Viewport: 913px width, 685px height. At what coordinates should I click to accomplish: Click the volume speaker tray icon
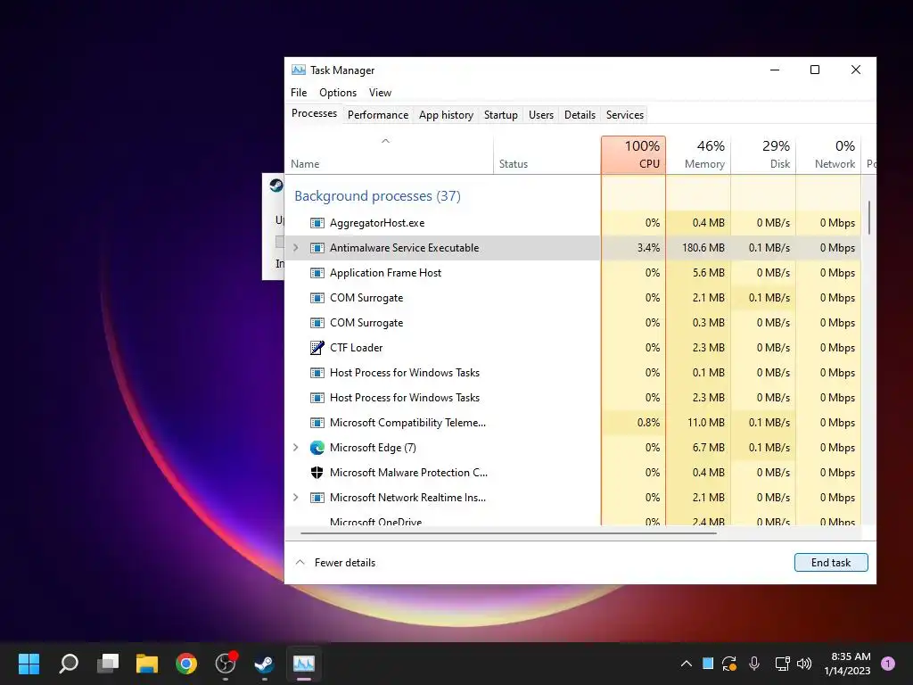(804, 664)
